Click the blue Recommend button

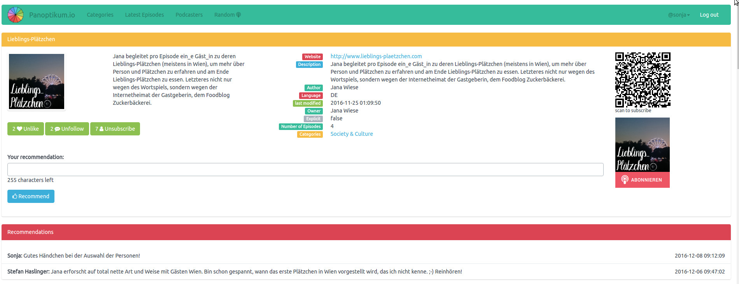[31, 196]
